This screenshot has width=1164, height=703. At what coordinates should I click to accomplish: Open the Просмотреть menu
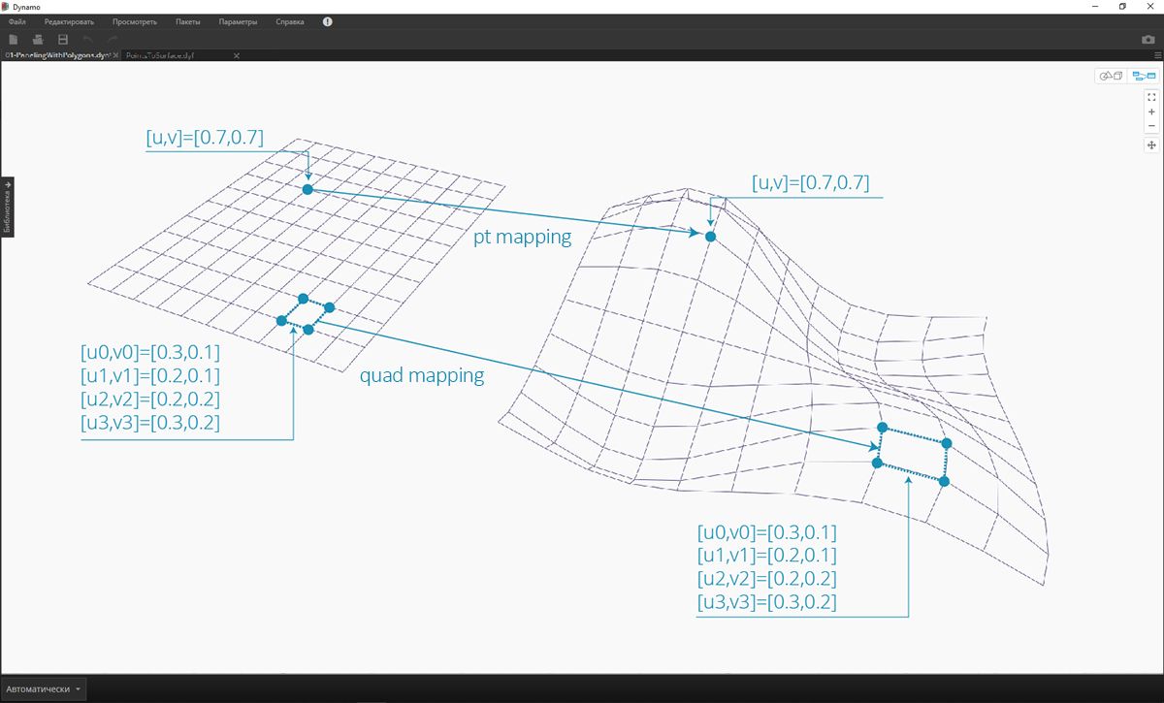pos(136,21)
